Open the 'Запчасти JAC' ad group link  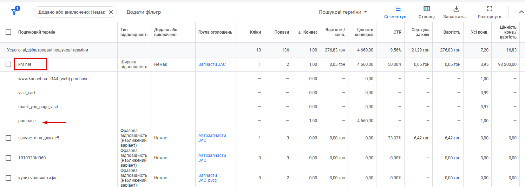(x=212, y=64)
